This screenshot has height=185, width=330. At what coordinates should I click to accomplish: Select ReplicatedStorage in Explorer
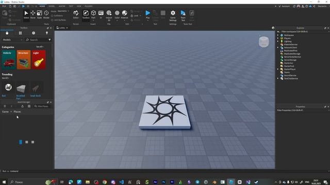click(x=292, y=53)
